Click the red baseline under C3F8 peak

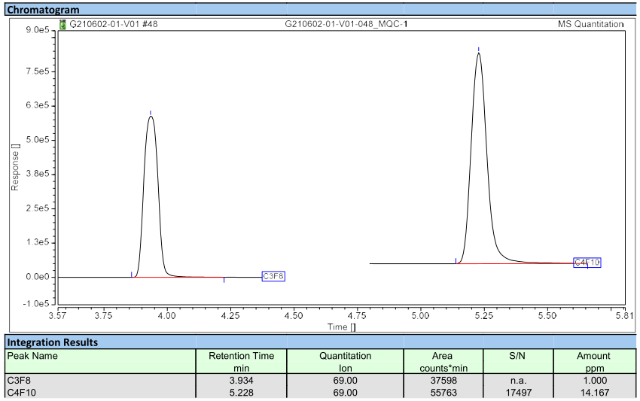tap(178, 278)
